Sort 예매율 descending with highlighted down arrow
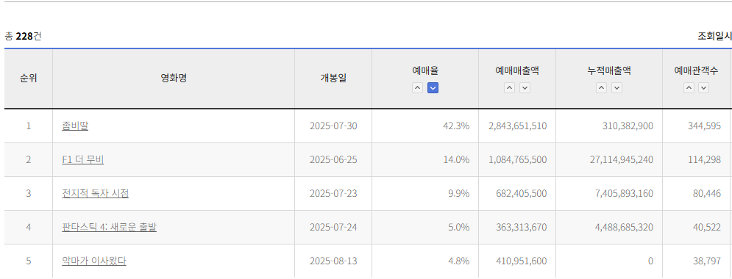732x279 pixels. tap(433, 87)
